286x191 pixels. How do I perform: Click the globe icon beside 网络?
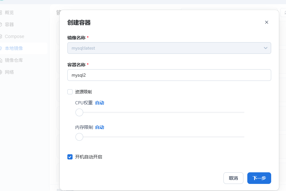tap(1, 72)
